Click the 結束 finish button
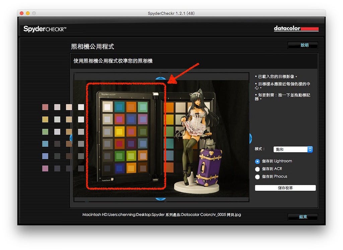Viewport: 343px width, 250px height. tap(303, 217)
